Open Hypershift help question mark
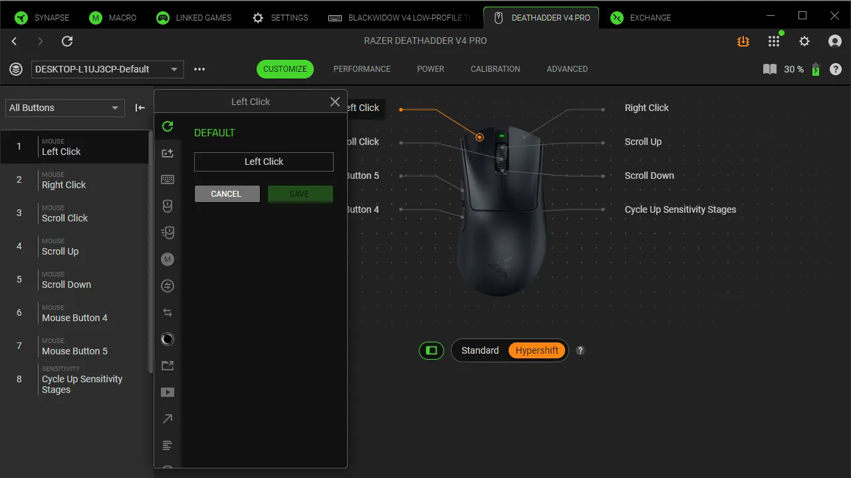851x478 pixels. (x=580, y=350)
